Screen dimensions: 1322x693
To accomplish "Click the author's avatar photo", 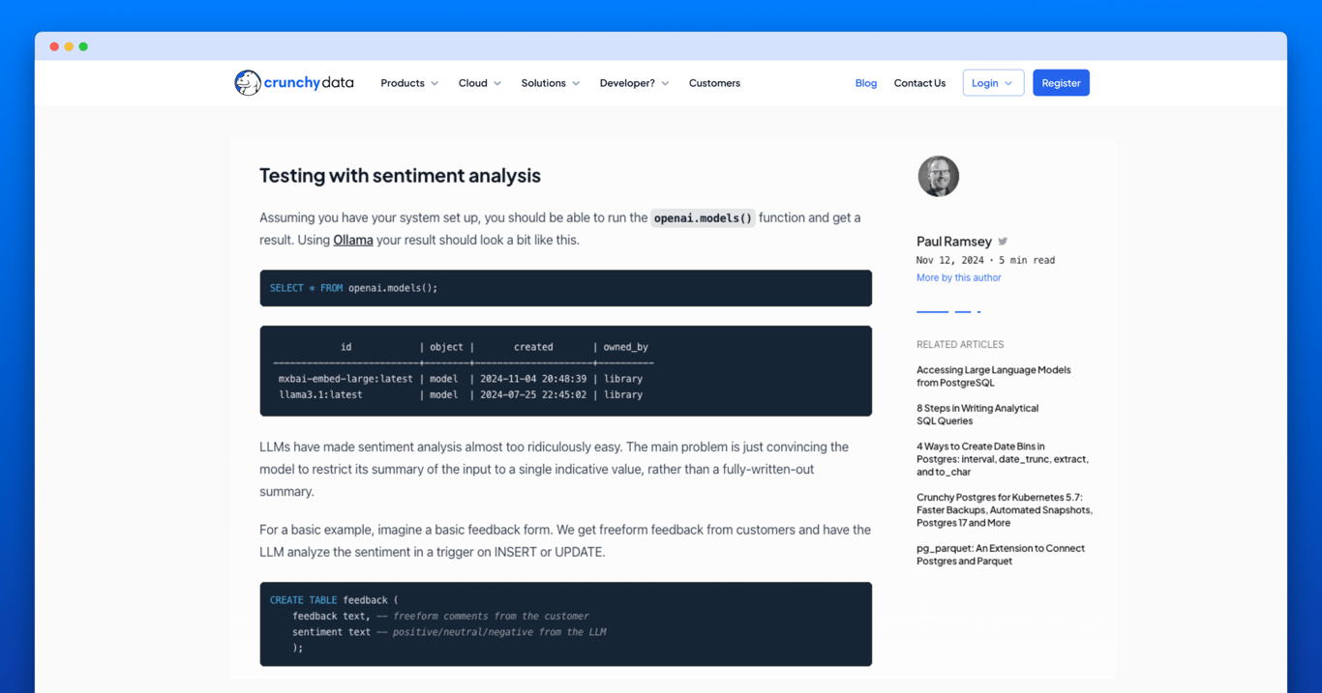I will click(938, 176).
